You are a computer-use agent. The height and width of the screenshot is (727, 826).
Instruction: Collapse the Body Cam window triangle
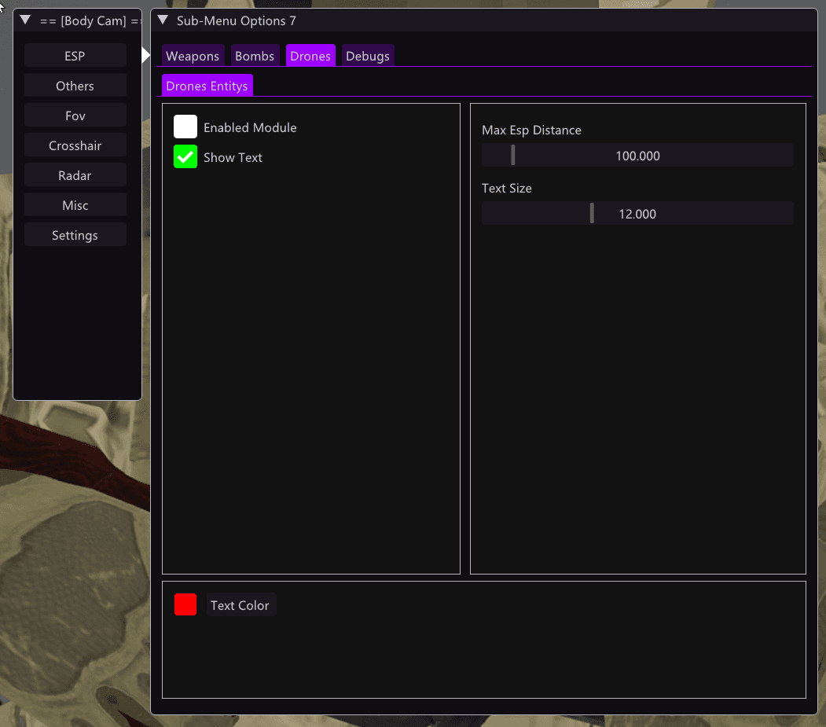click(x=25, y=20)
